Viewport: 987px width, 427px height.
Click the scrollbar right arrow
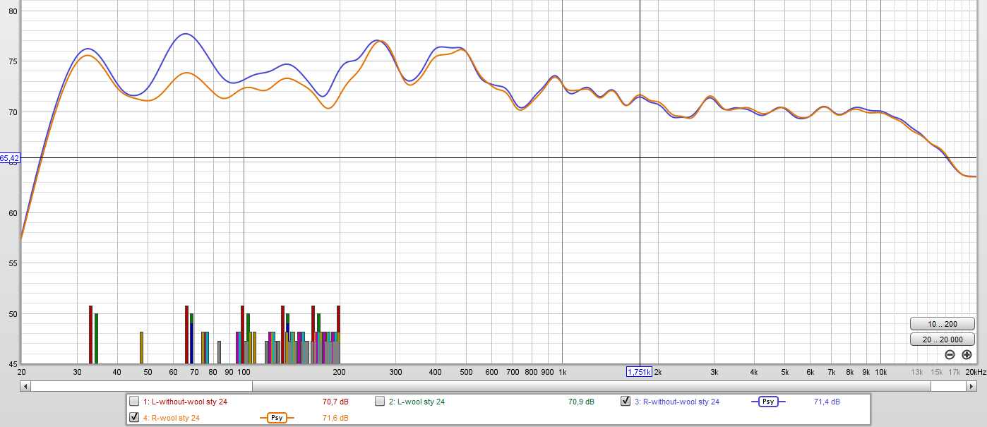point(972,386)
